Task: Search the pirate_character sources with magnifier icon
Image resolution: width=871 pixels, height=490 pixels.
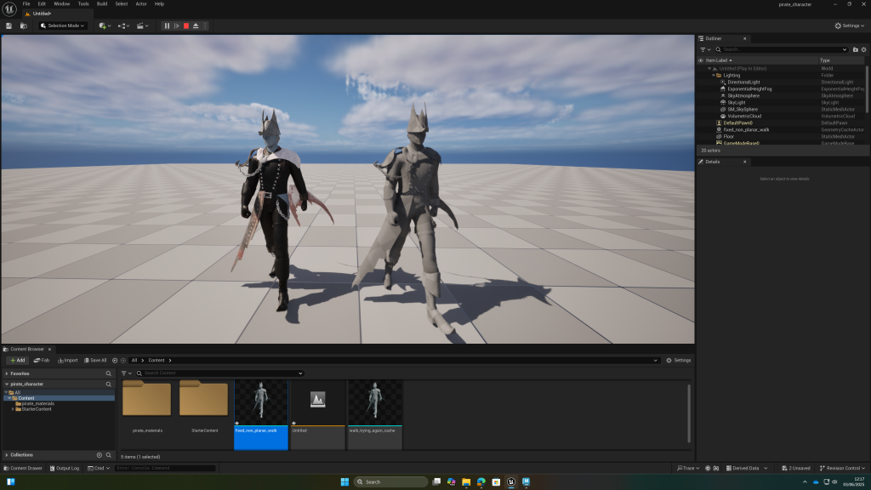Action: (108, 384)
